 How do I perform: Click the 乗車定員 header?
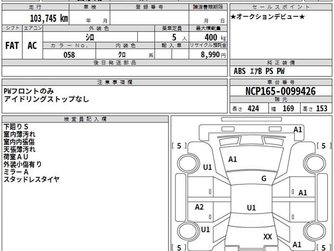click(x=172, y=28)
